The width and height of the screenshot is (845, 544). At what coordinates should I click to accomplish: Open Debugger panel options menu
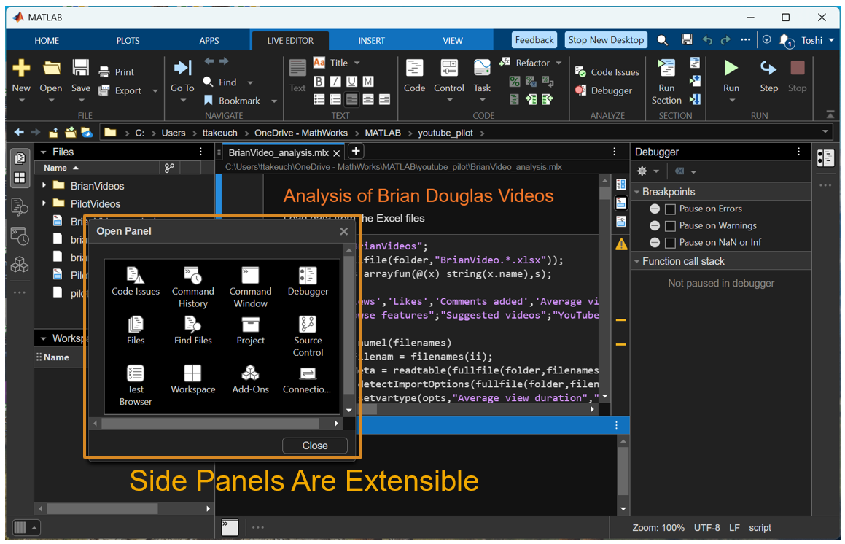point(798,152)
